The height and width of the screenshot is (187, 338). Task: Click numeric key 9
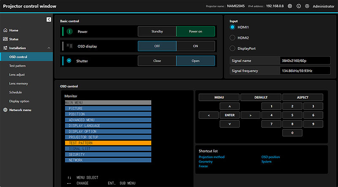click(x=313, y=124)
